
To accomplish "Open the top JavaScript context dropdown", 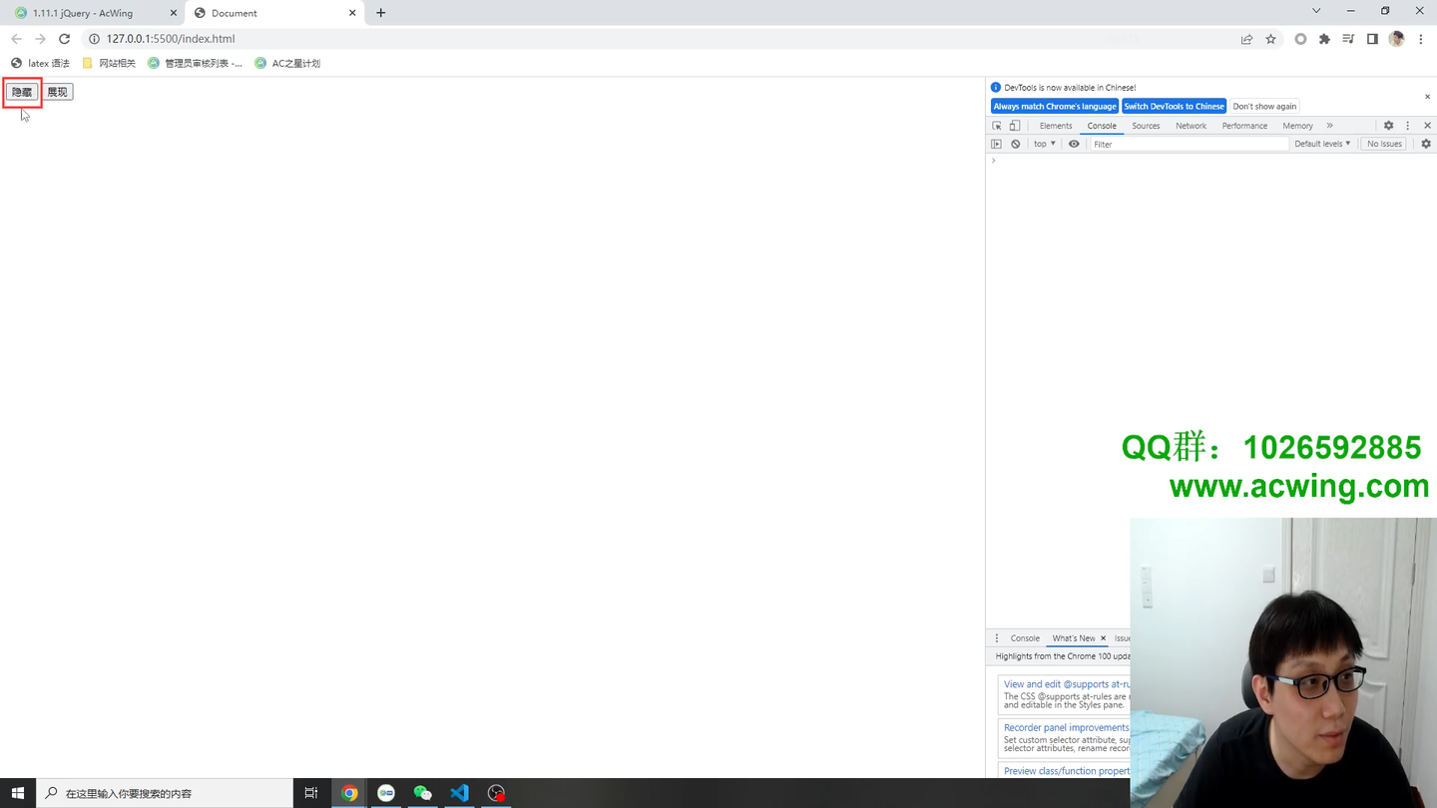I will [1044, 144].
